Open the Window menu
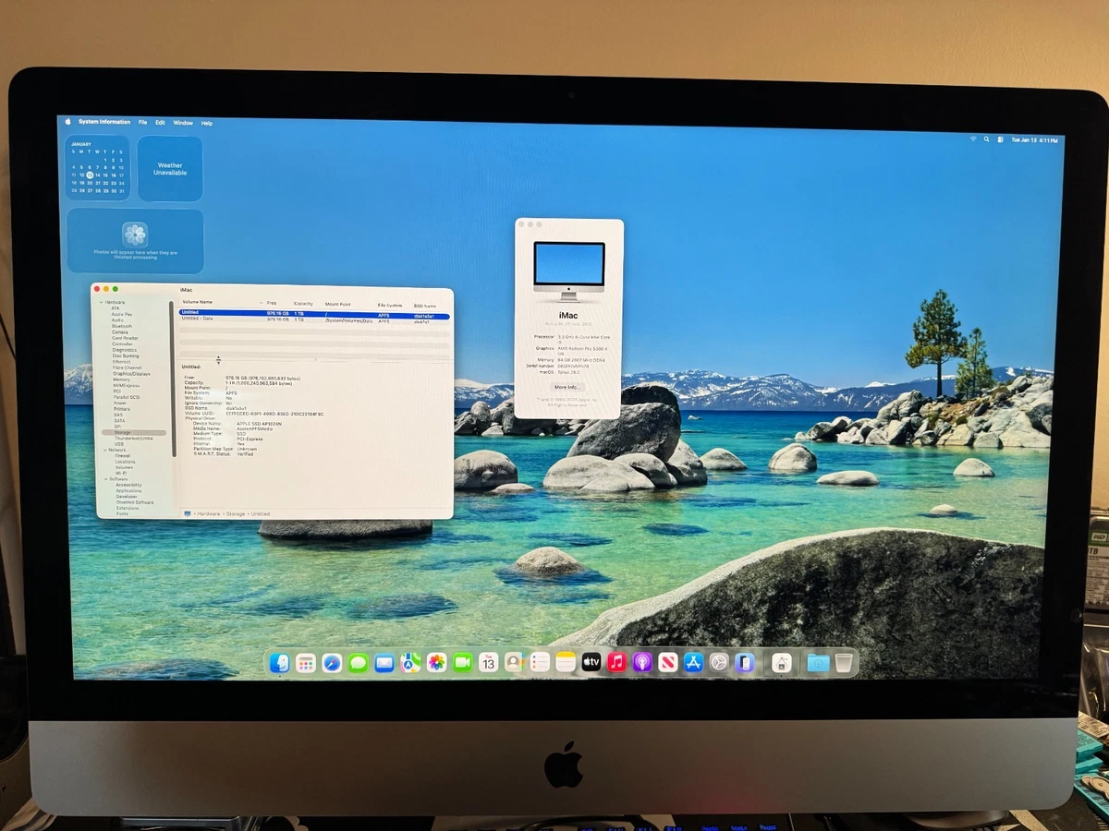Screen dimensions: 1109x831 (183, 122)
